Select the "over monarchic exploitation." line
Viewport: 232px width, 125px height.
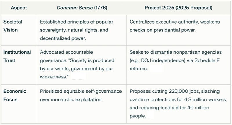point(71,99)
